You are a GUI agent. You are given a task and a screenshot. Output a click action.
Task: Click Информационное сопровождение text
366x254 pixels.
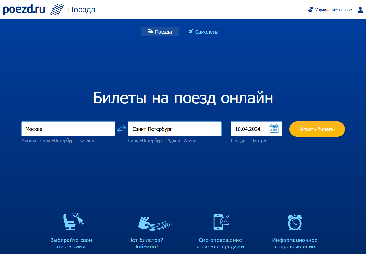point(295,243)
